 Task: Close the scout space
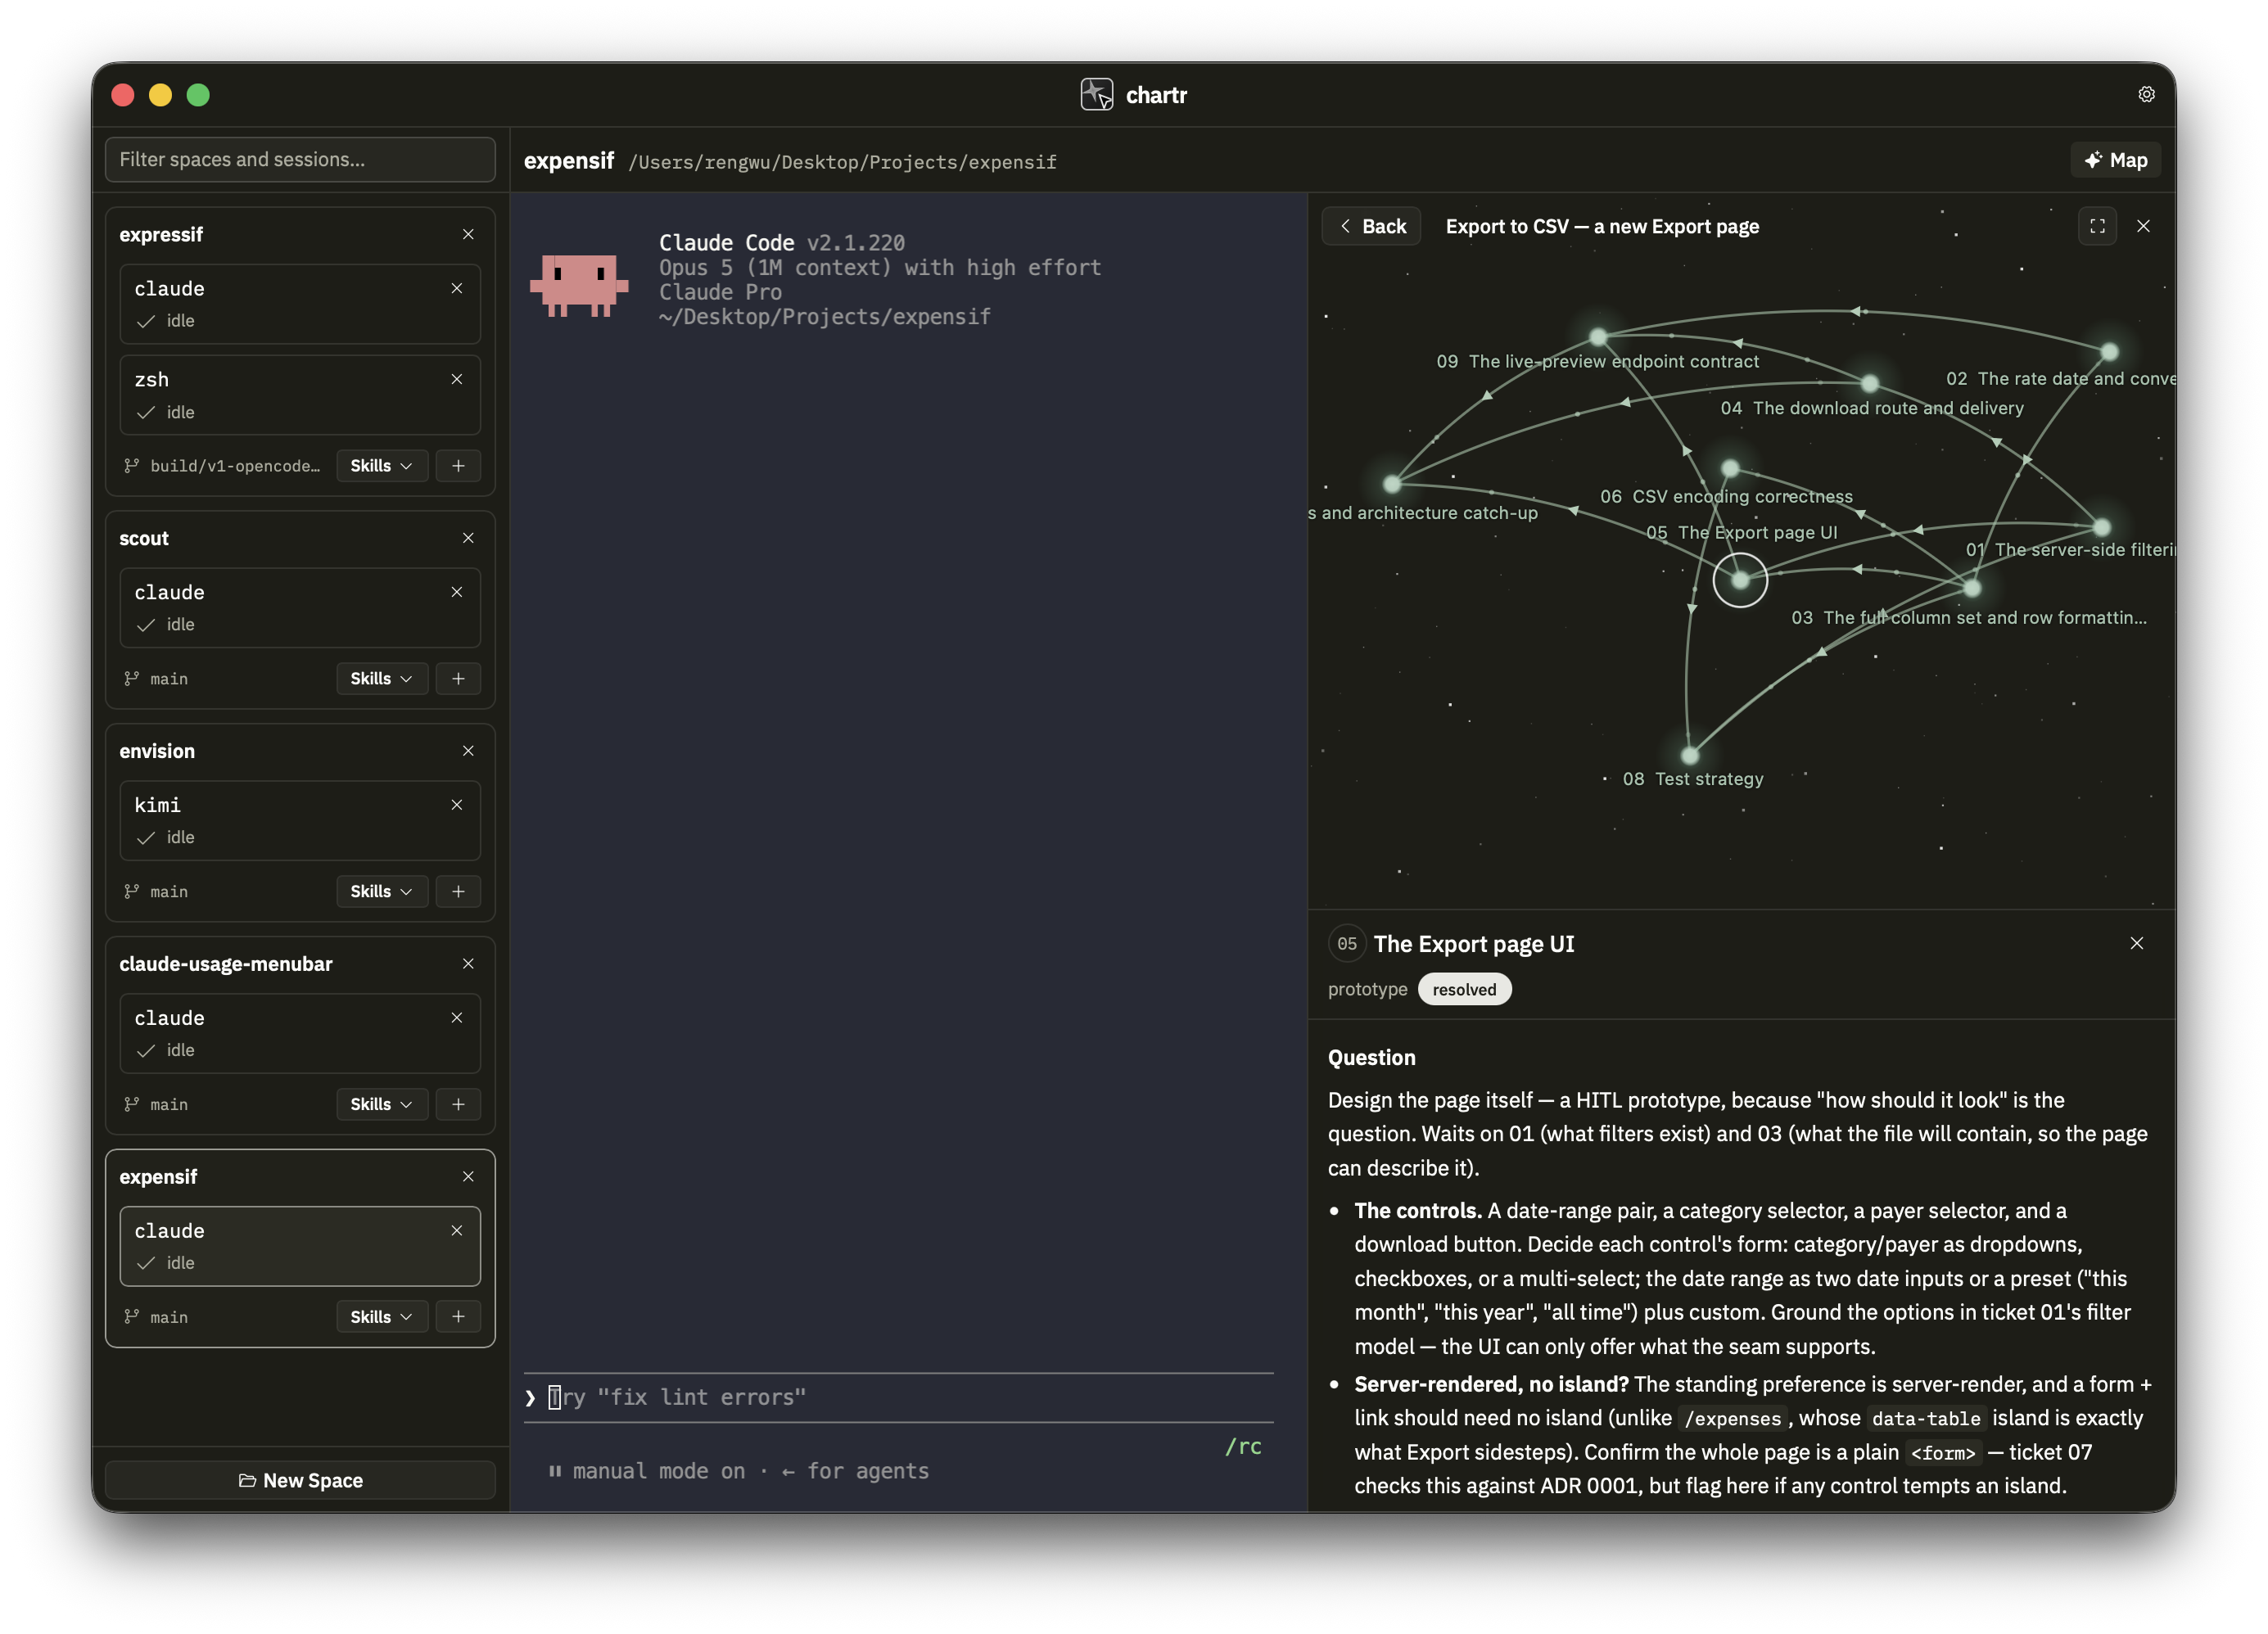[468, 538]
